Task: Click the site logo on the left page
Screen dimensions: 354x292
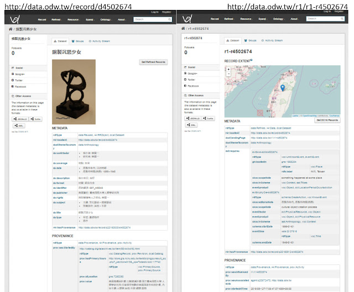Action: coord(15,19)
